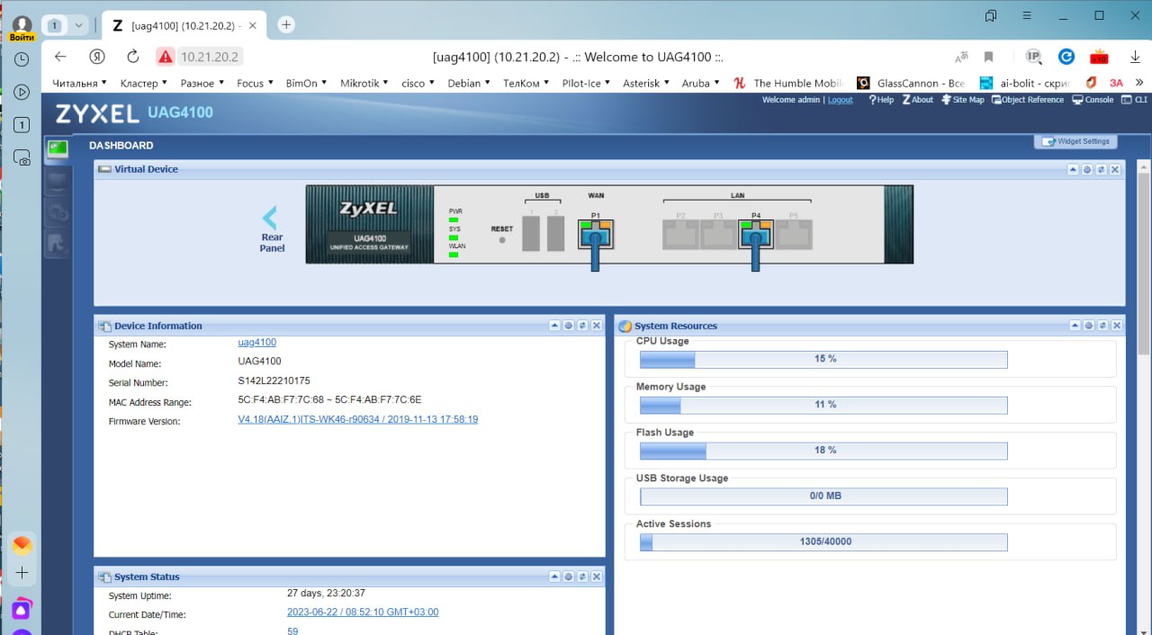Reload the current page
Screen dimensions: 1152x635
click(133, 57)
